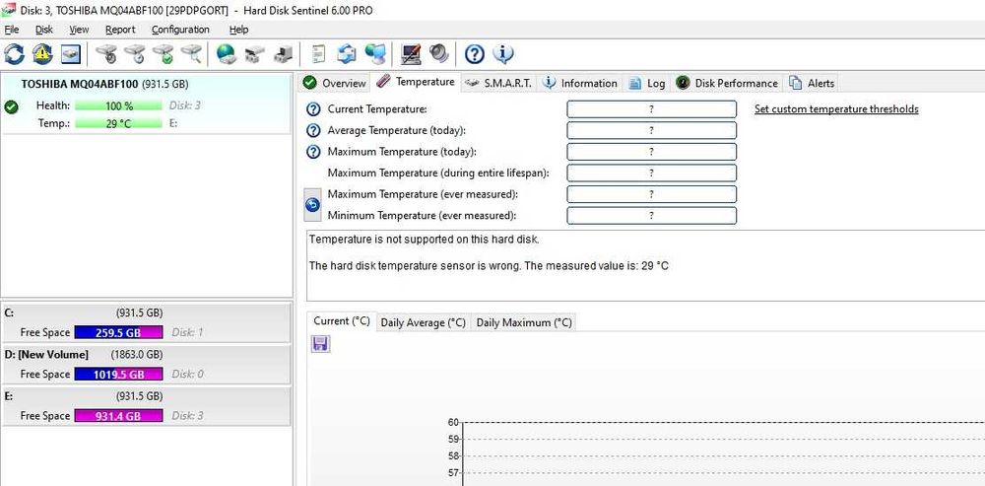Click the two stacked drives toolbar icon
Image resolution: width=985 pixels, height=486 pixels.
tap(254, 54)
